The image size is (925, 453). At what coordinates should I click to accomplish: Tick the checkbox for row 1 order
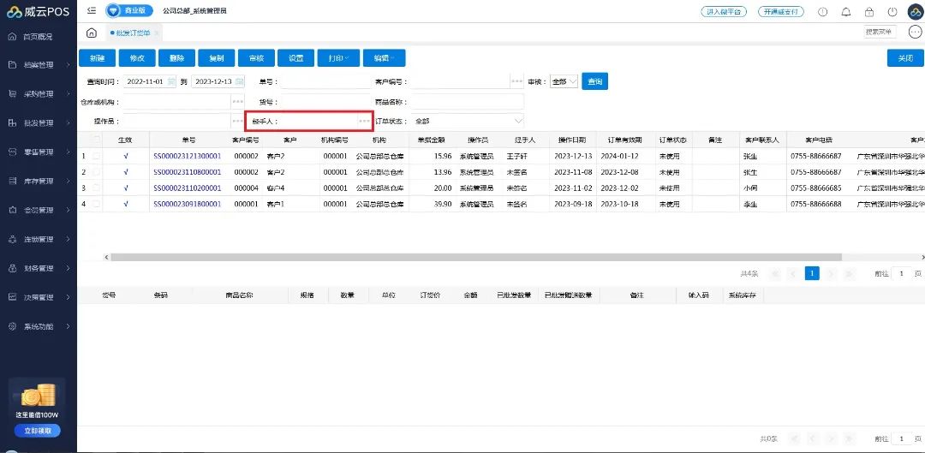pos(96,157)
